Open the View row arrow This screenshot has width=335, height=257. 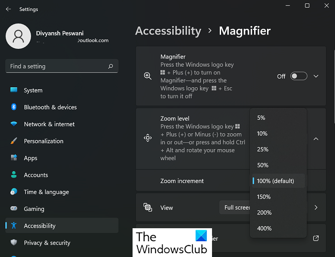click(x=316, y=208)
